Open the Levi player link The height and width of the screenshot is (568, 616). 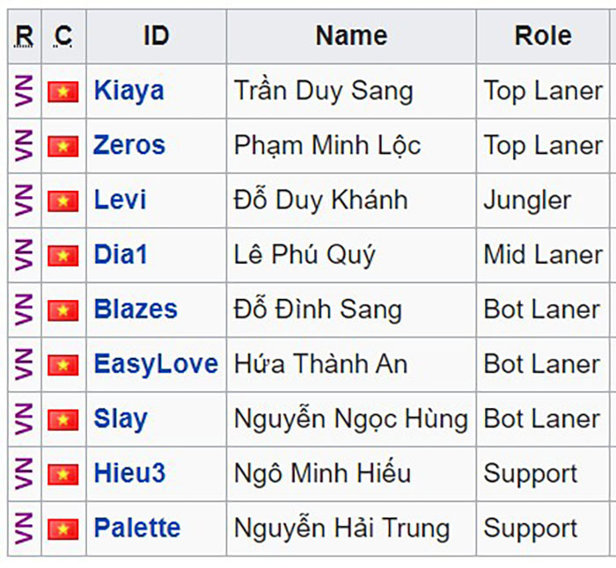coord(120,200)
